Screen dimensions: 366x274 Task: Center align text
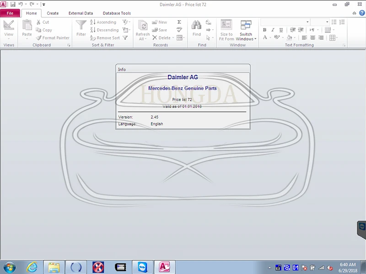click(x=313, y=38)
